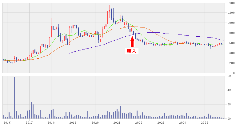
Task: Click the tallest volume bar in 2016
Action: click(14, 98)
